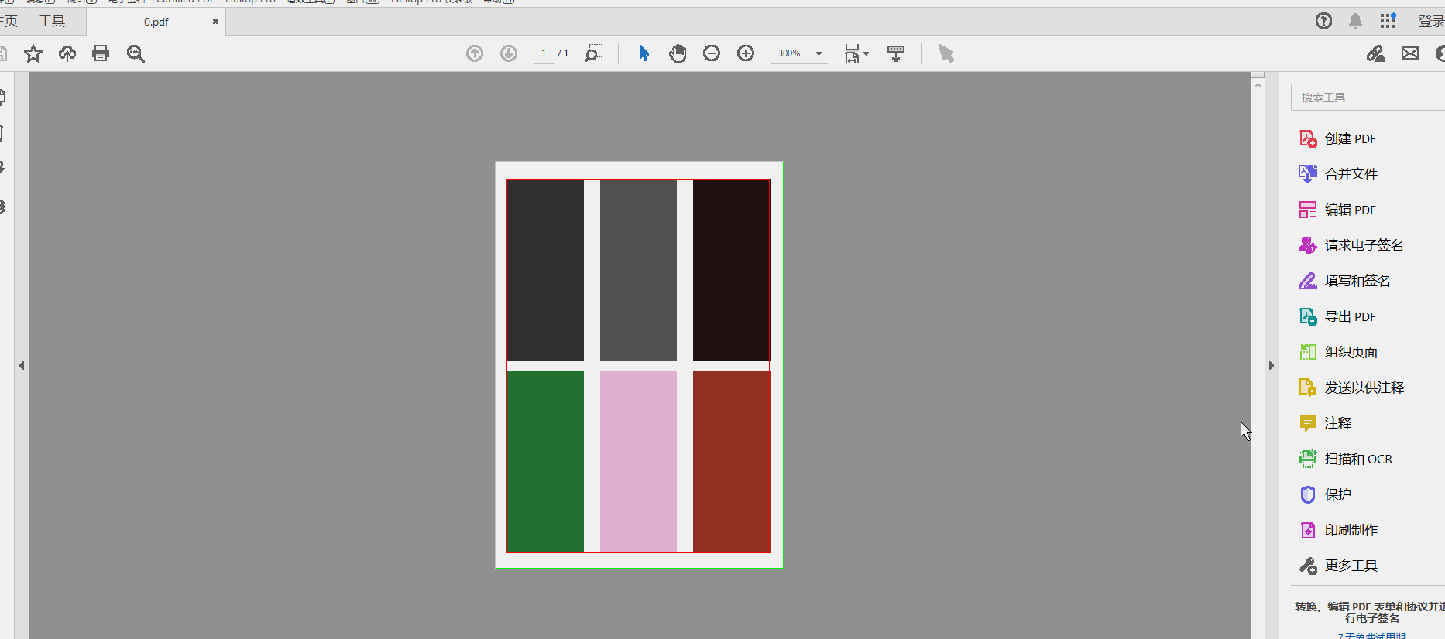Add file to favorites with star icon
1445x639 pixels.
coord(33,53)
